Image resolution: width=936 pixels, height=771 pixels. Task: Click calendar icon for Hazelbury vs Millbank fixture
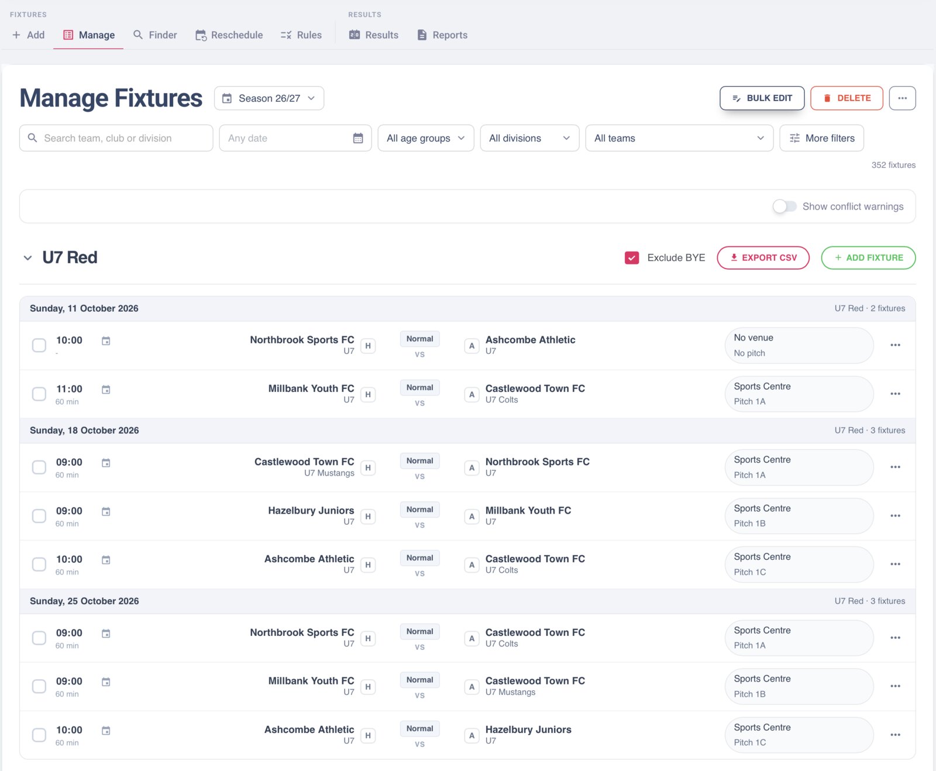coord(106,511)
